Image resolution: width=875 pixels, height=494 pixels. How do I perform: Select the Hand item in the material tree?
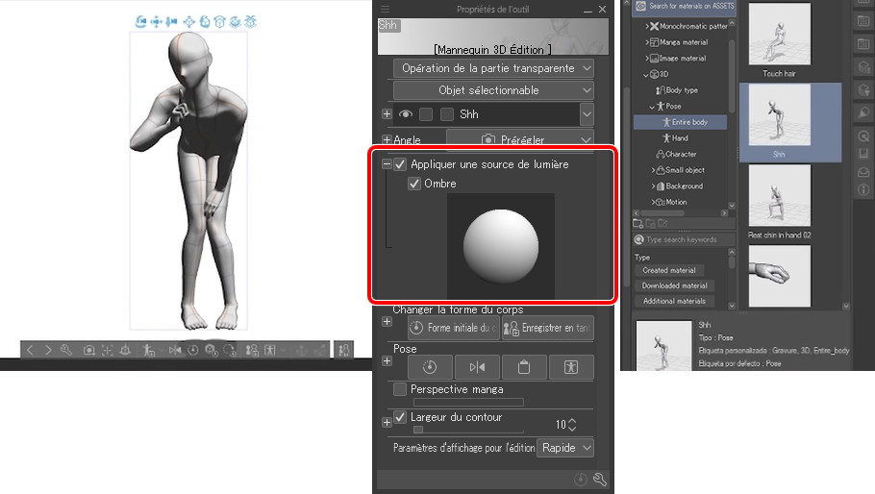coord(679,138)
